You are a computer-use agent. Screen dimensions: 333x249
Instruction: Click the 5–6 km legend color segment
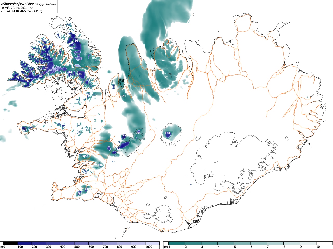tap(242, 243)
